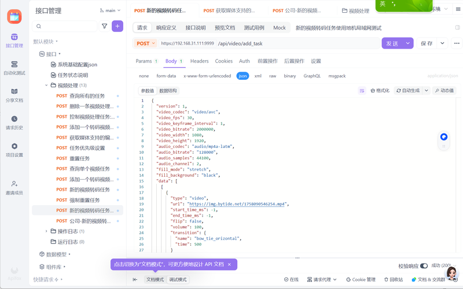Open 请求历史 in the sidebar

14,123
